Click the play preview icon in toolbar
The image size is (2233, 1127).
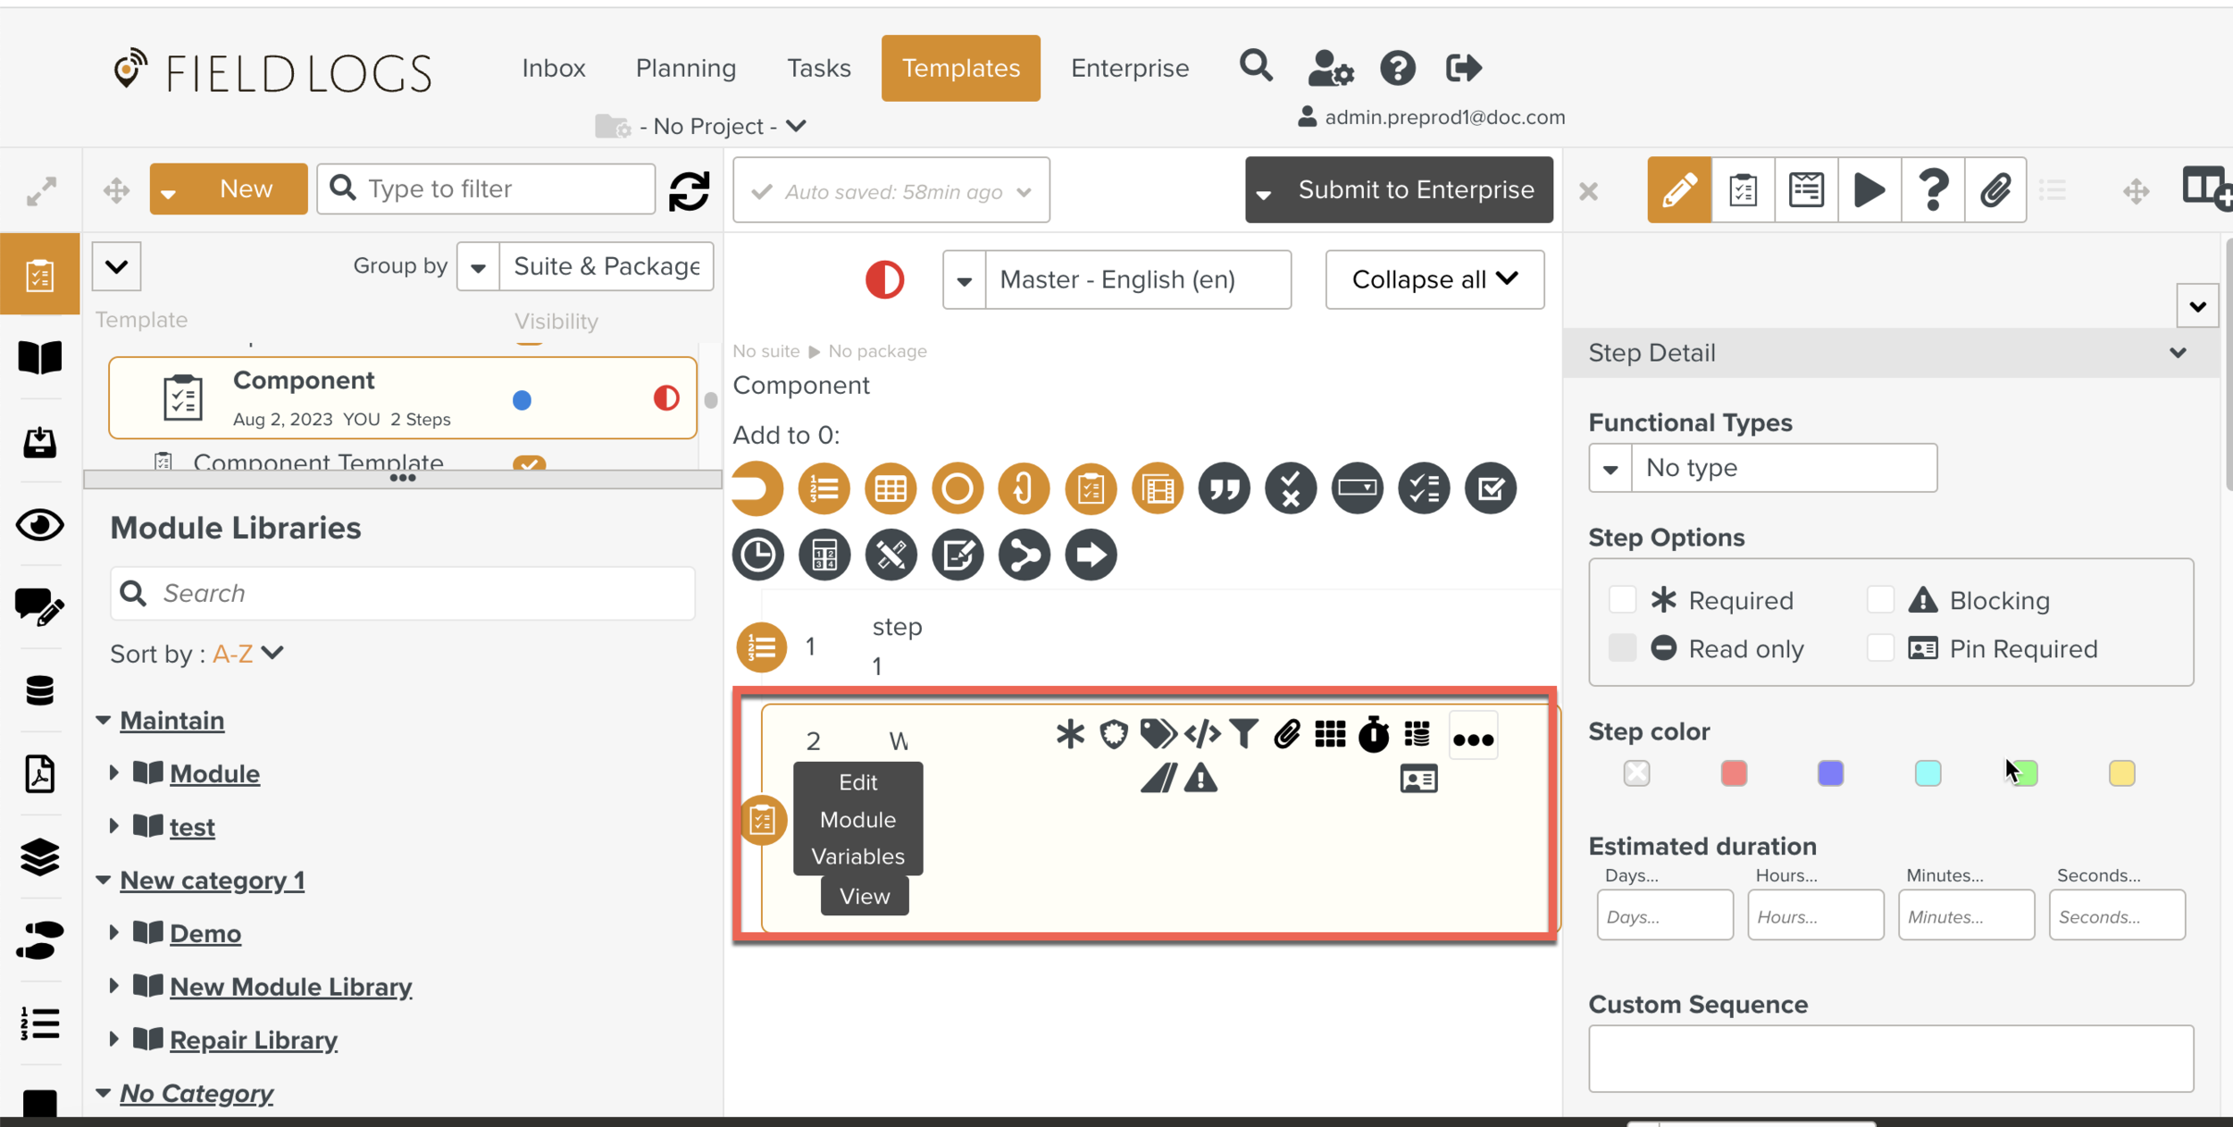1869,190
